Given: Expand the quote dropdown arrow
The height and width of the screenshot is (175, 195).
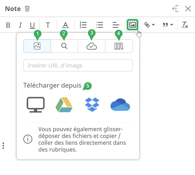Looking at the screenshot, I should [172, 25].
